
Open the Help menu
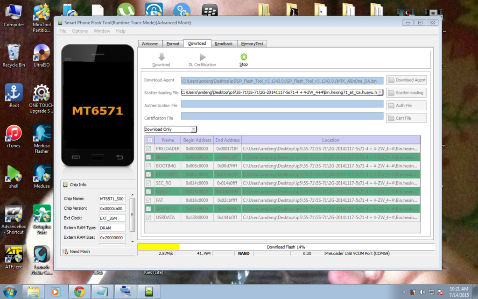[x=121, y=31]
